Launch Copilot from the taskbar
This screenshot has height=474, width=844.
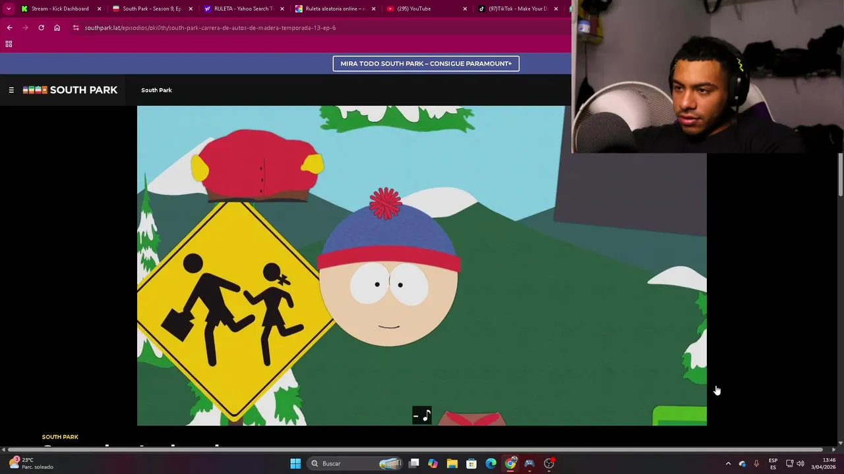(x=433, y=463)
